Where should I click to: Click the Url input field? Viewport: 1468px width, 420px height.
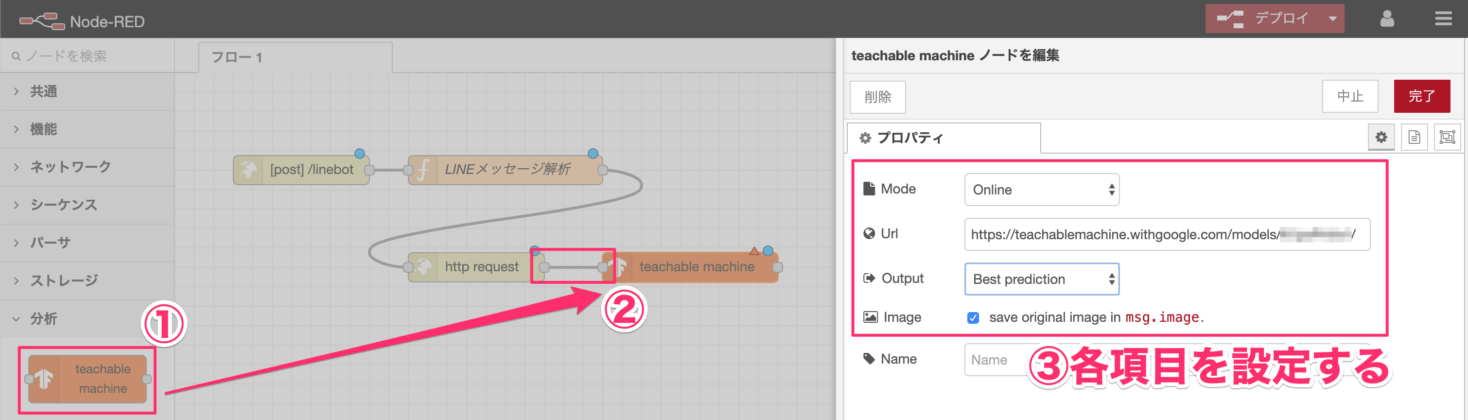(1167, 234)
